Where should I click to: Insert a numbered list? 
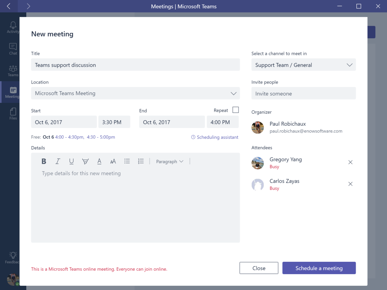[x=141, y=161]
